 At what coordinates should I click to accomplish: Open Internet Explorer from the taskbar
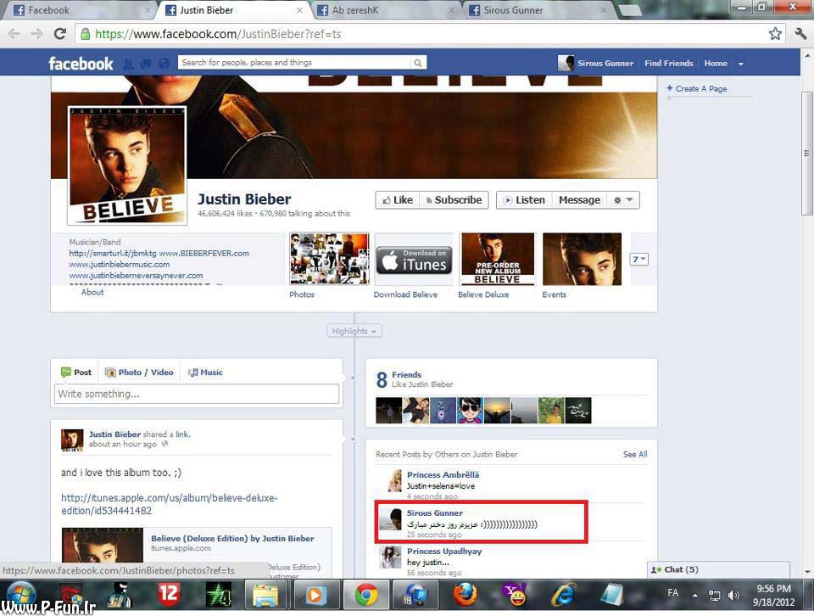[x=563, y=595]
